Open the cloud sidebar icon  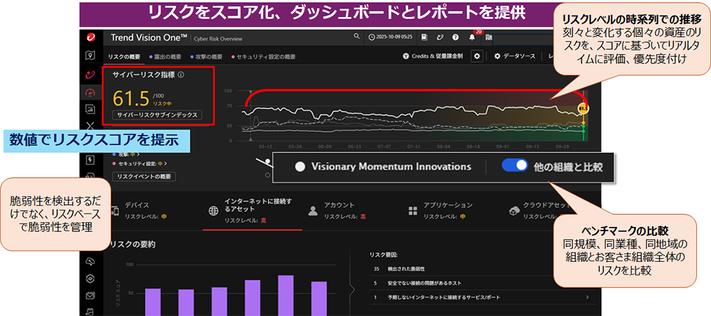tap(90, 261)
